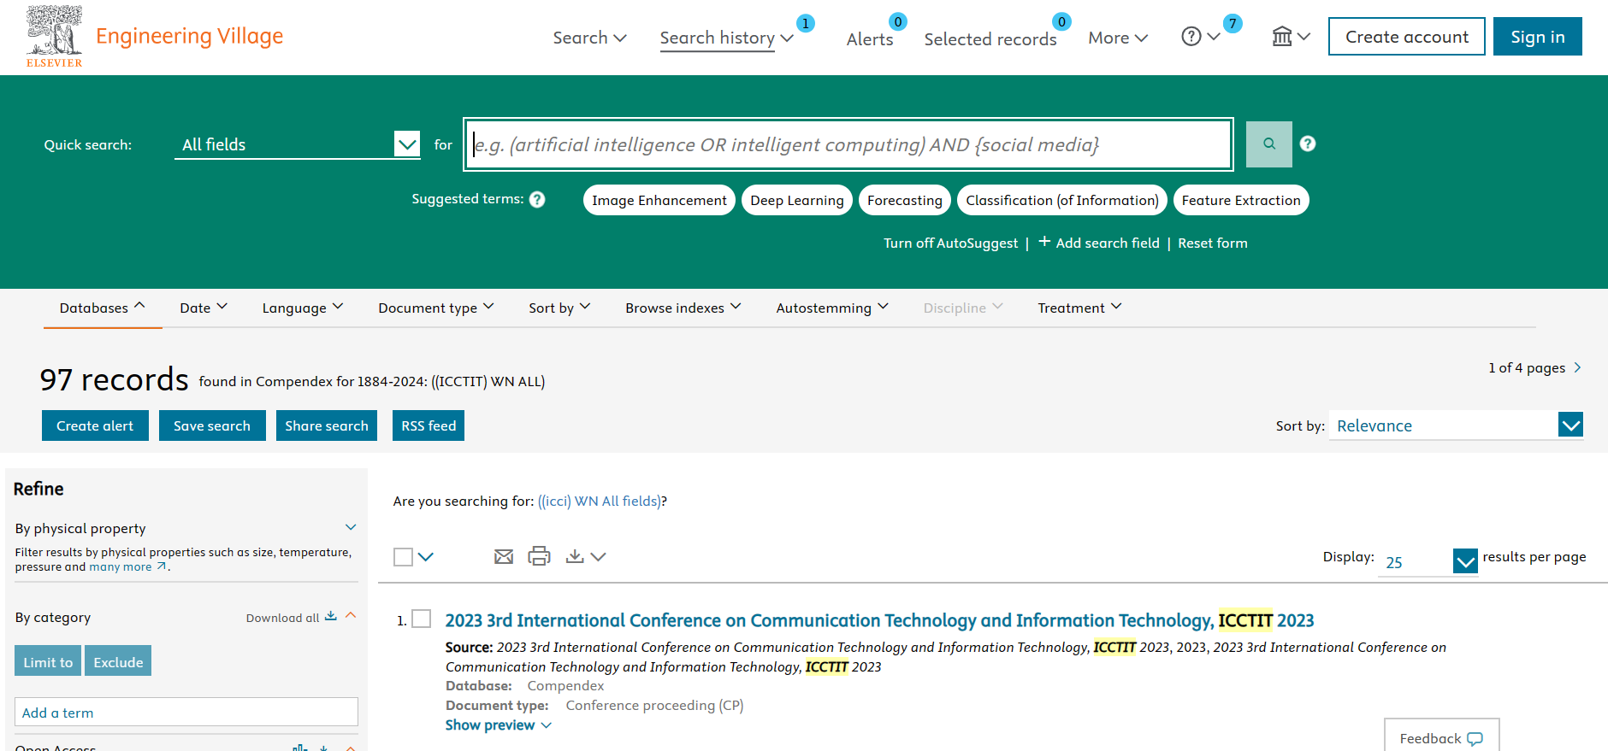Click the search magnifier button
This screenshot has height=751, width=1608.
tap(1269, 144)
